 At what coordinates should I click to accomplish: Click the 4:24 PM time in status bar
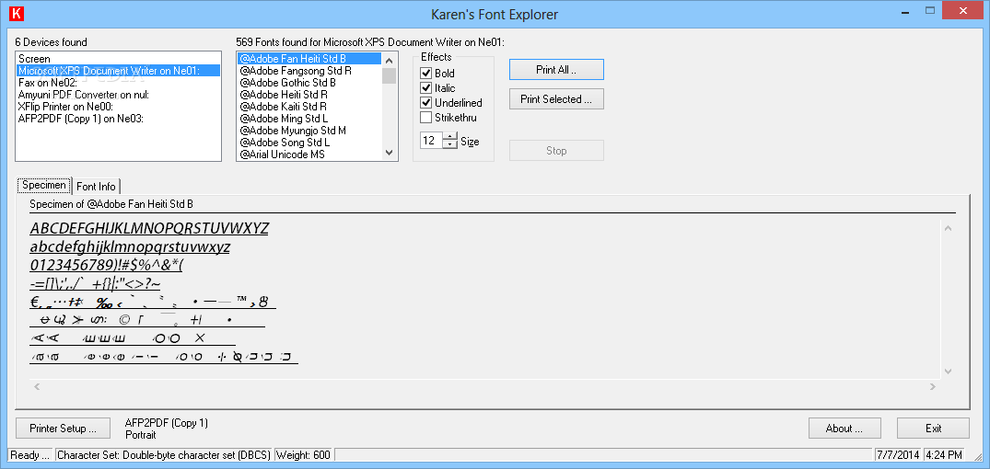click(x=944, y=455)
